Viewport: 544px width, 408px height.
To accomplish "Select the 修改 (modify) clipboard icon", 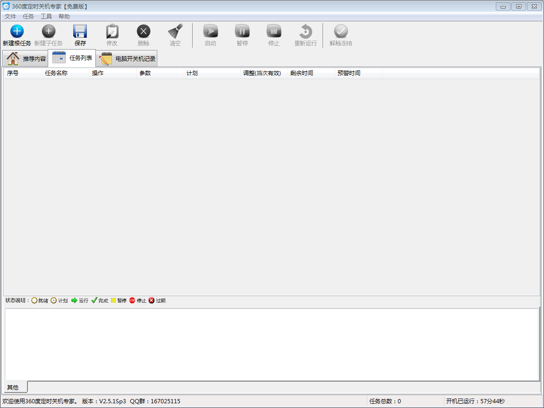I will 112,32.
